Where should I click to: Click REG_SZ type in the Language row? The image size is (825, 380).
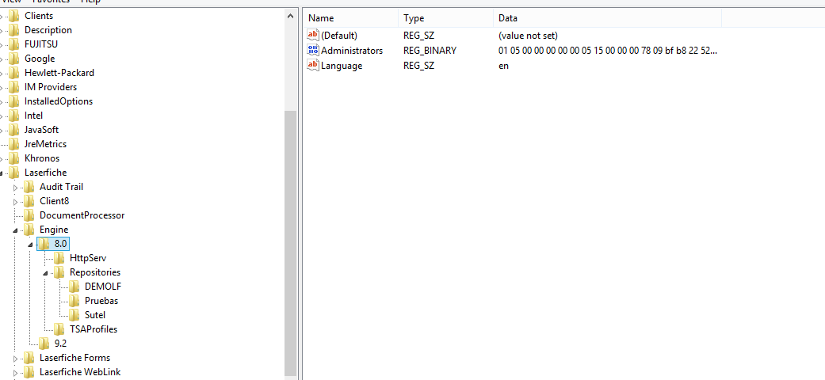(x=418, y=66)
